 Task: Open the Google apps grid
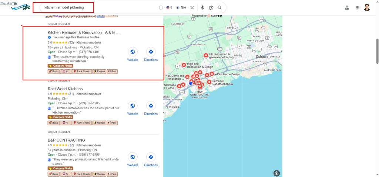pos(358,8)
